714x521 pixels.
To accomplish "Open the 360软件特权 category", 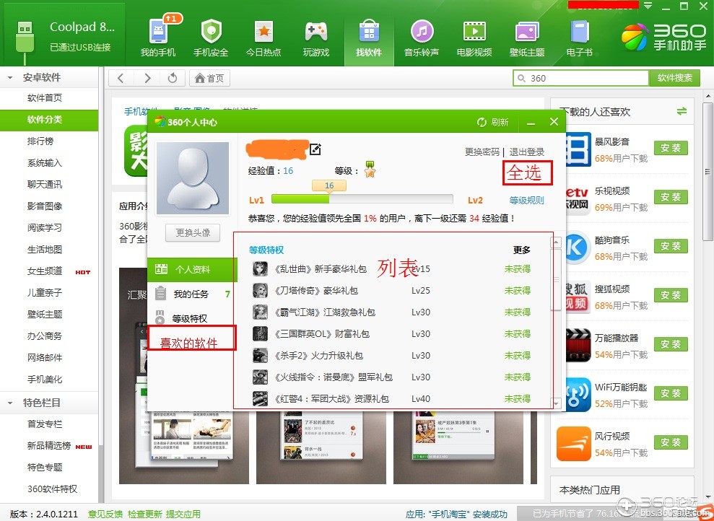I will [x=53, y=489].
